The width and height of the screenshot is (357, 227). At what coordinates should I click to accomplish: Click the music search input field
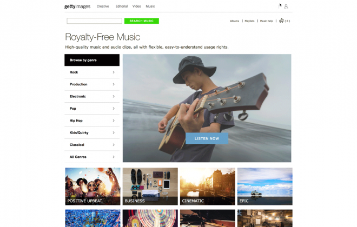tap(94, 21)
